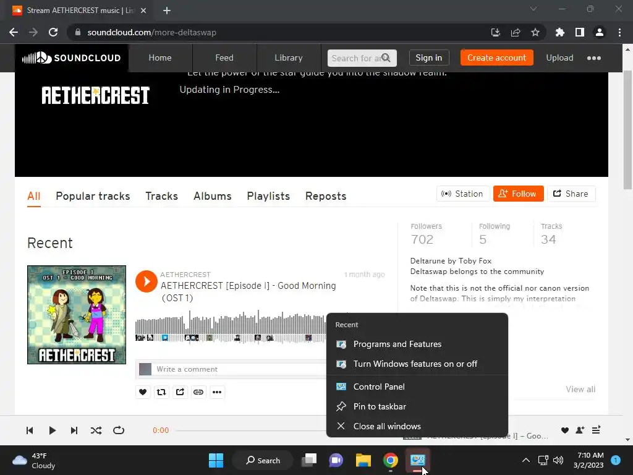This screenshot has height=475, width=633.
Task: Like the current track in player bar
Action: point(565,430)
